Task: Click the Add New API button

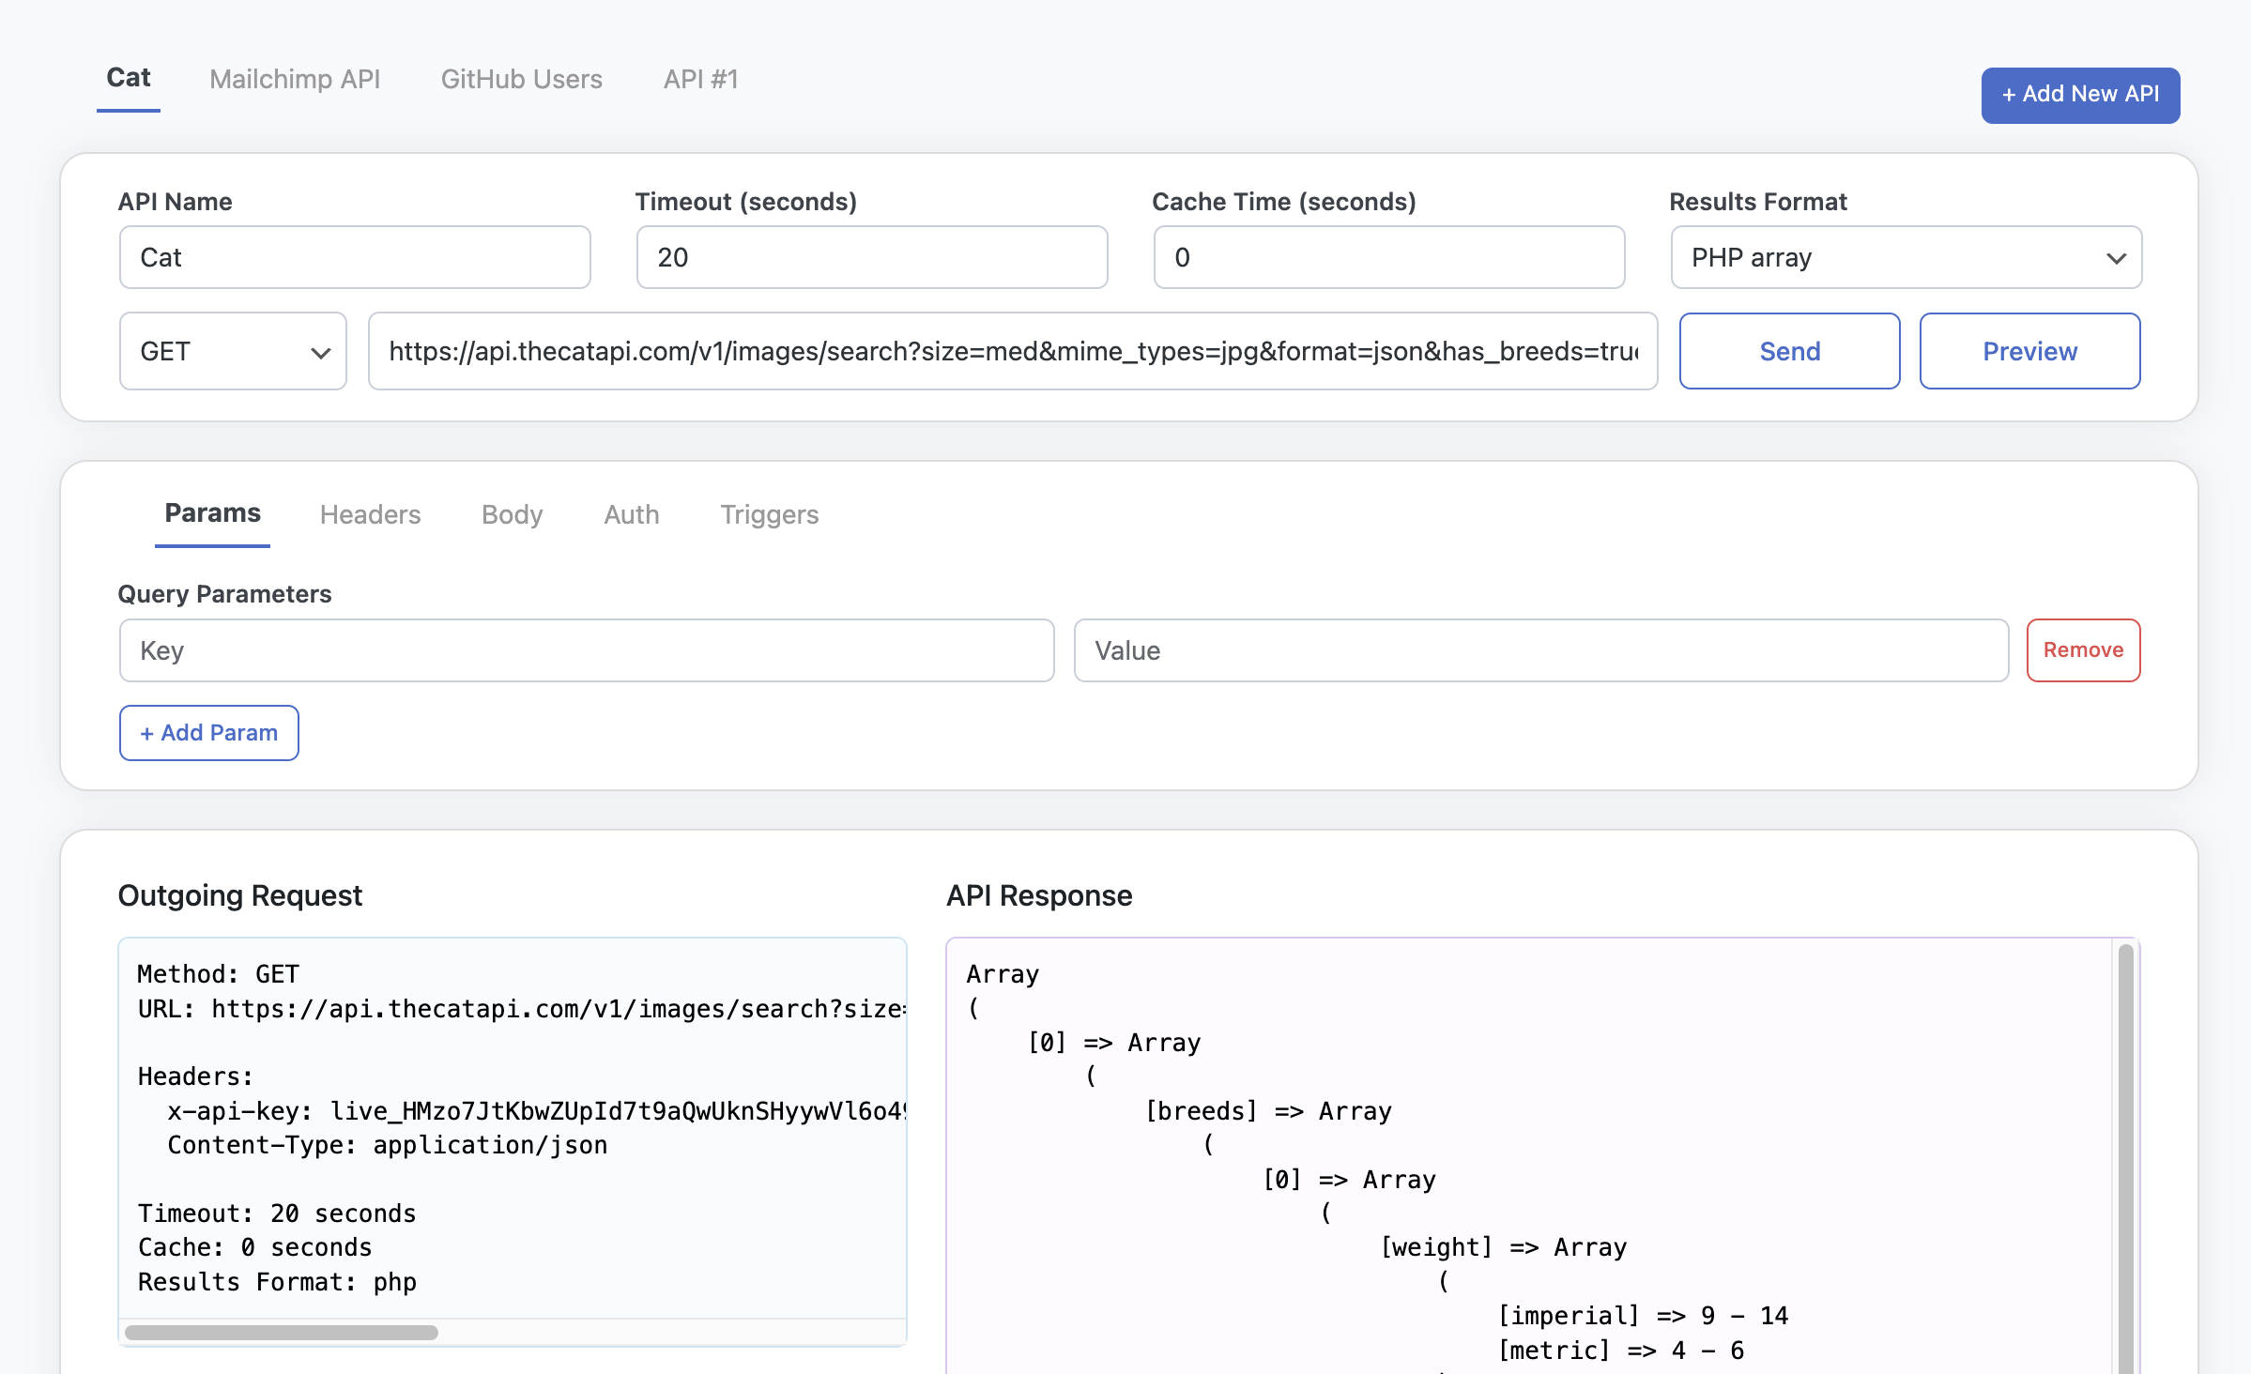Action: (2079, 95)
